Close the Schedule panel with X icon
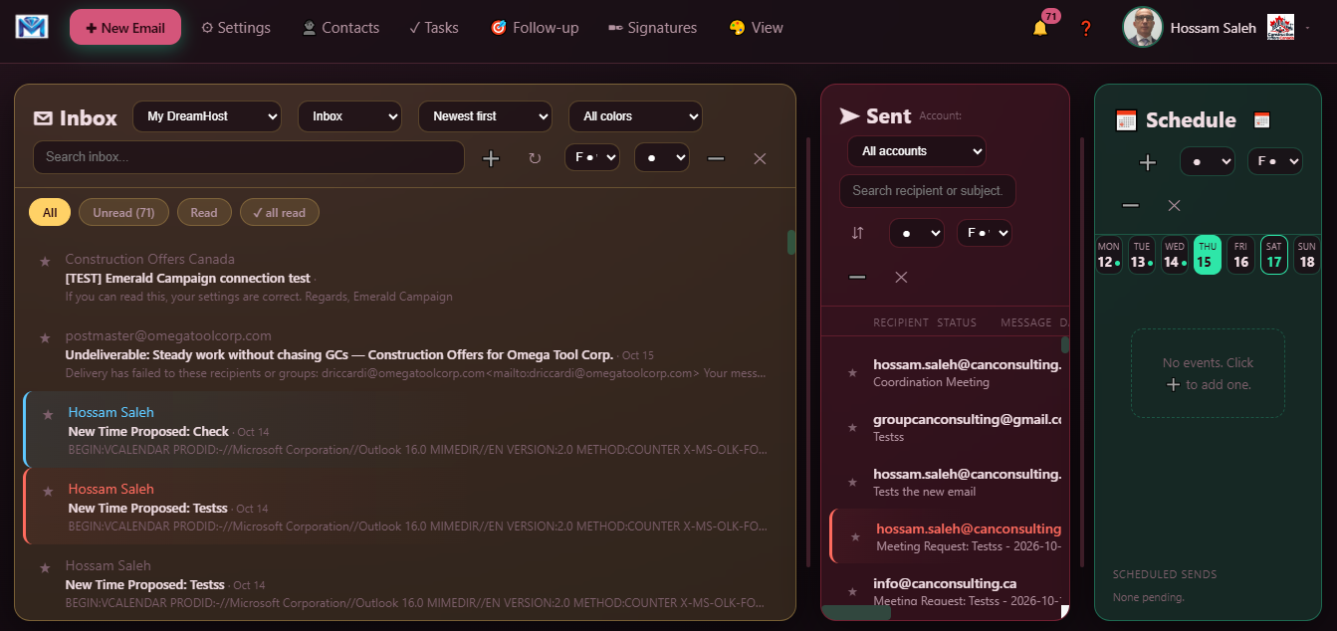Viewport: 1337px width, 631px height. coord(1174,206)
